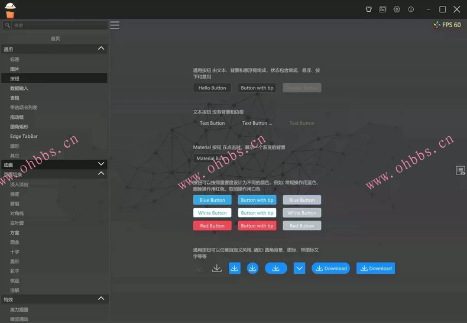Viewport: 467px width, 323px height.
Task: Click the square-cornered blue Download button
Action: pos(375,268)
